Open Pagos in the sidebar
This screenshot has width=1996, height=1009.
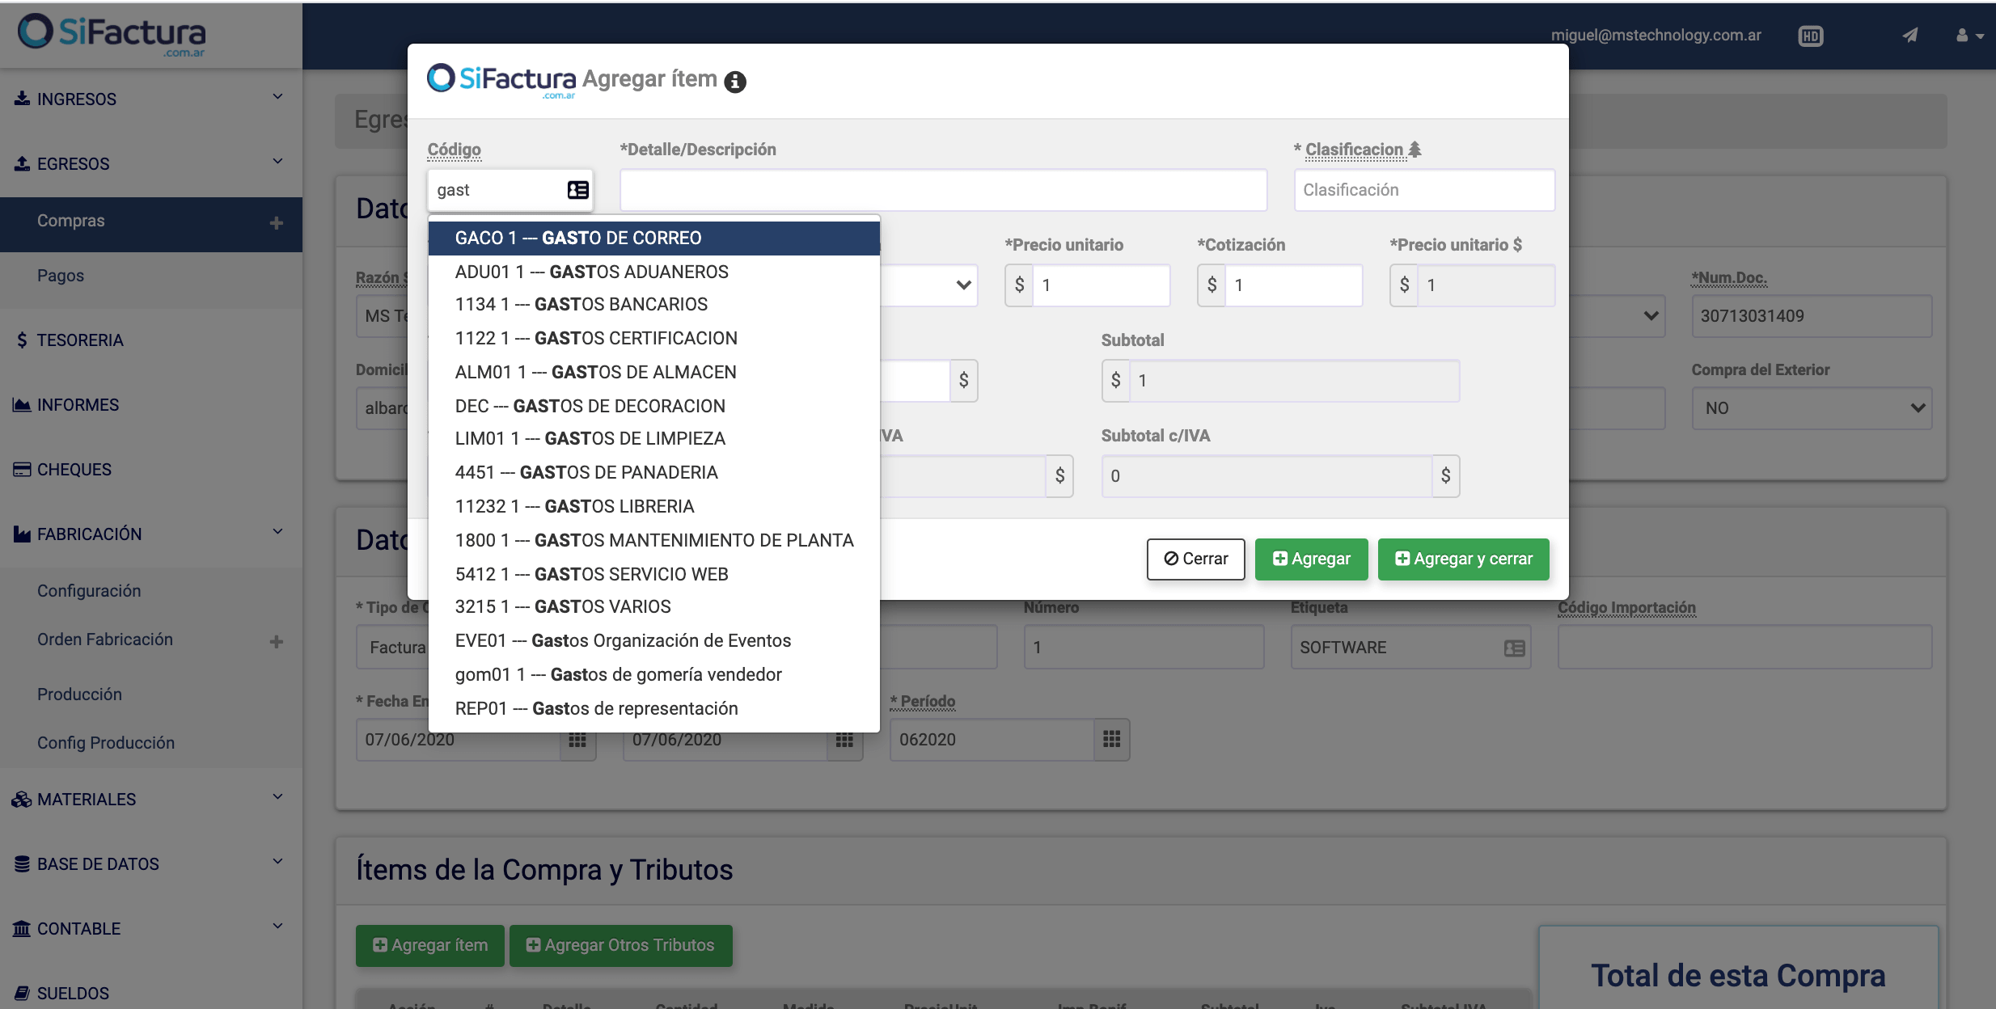pos(61,276)
